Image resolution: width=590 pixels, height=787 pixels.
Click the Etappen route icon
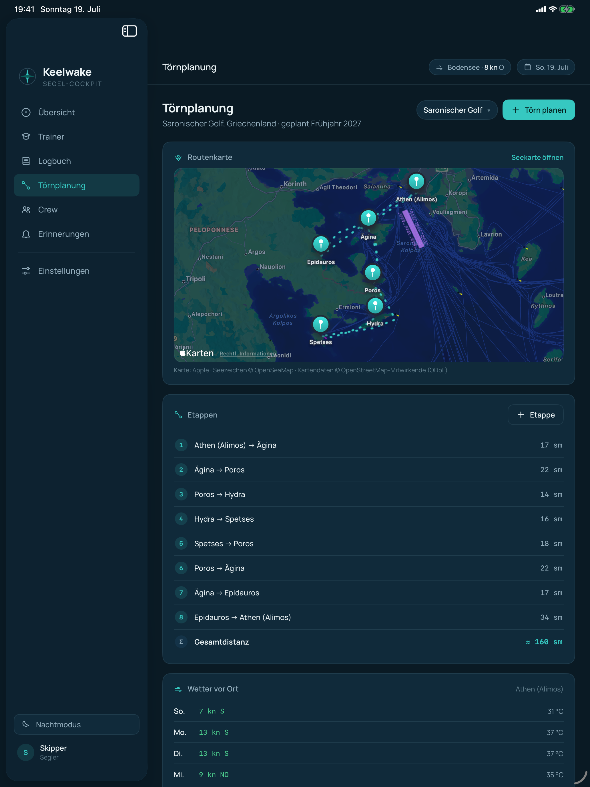click(179, 415)
